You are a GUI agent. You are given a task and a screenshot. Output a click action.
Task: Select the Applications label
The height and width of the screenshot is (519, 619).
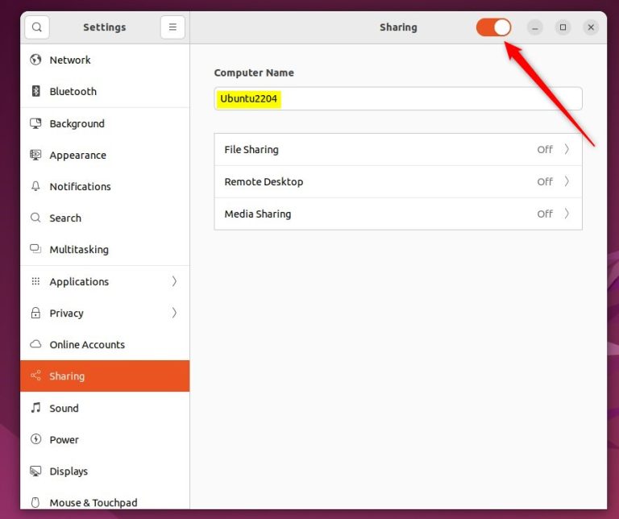point(79,282)
